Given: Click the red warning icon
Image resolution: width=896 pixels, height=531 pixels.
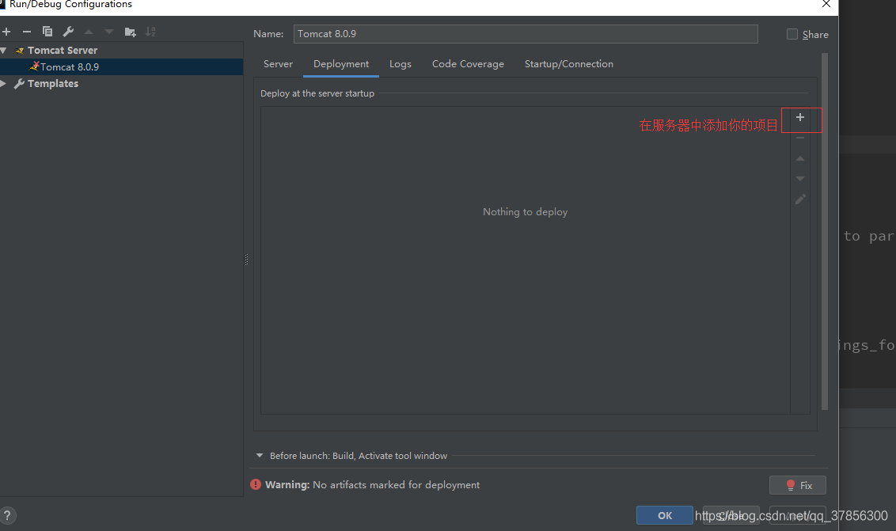Looking at the screenshot, I should point(256,484).
